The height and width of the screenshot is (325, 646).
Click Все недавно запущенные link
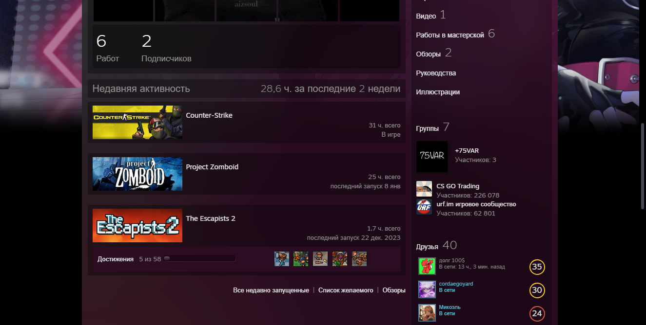pyautogui.click(x=271, y=290)
